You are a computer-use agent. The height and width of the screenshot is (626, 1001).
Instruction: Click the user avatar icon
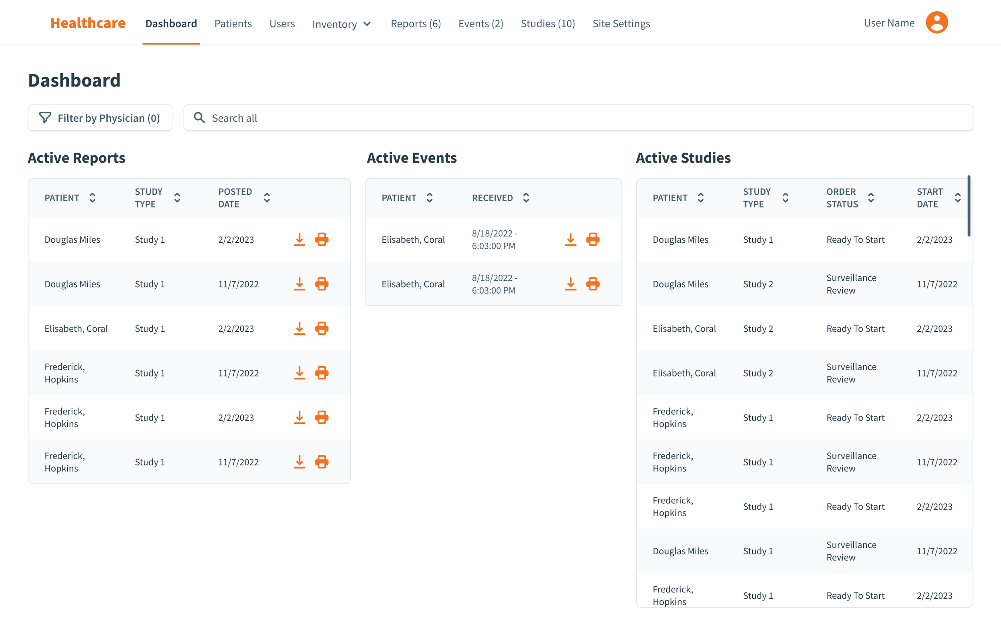click(x=937, y=23)
